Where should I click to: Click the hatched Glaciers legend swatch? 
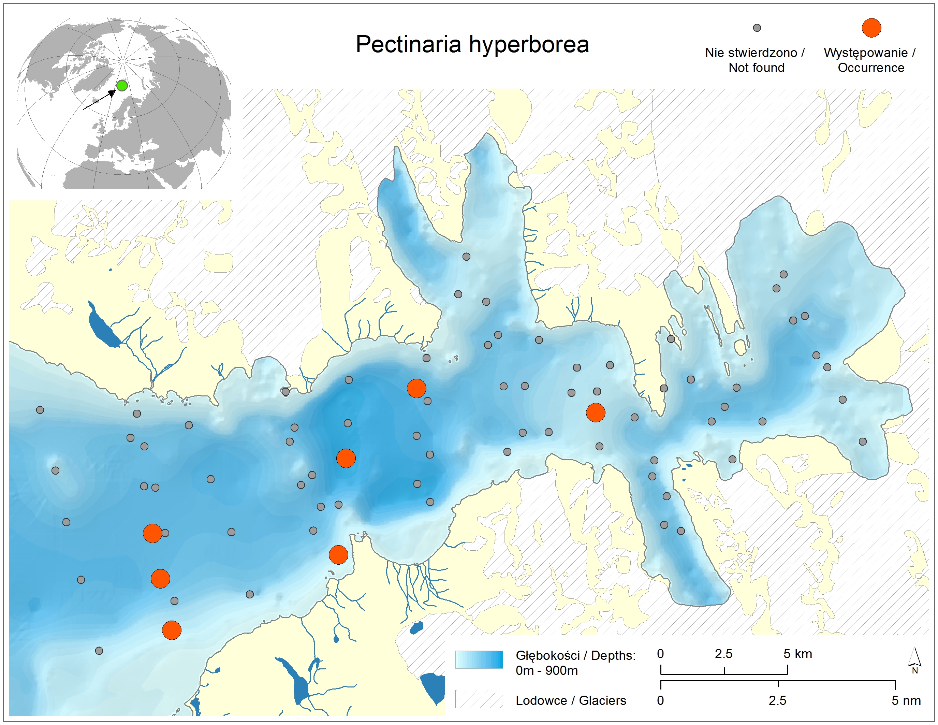pyautogui.click(x=479, y=699)
